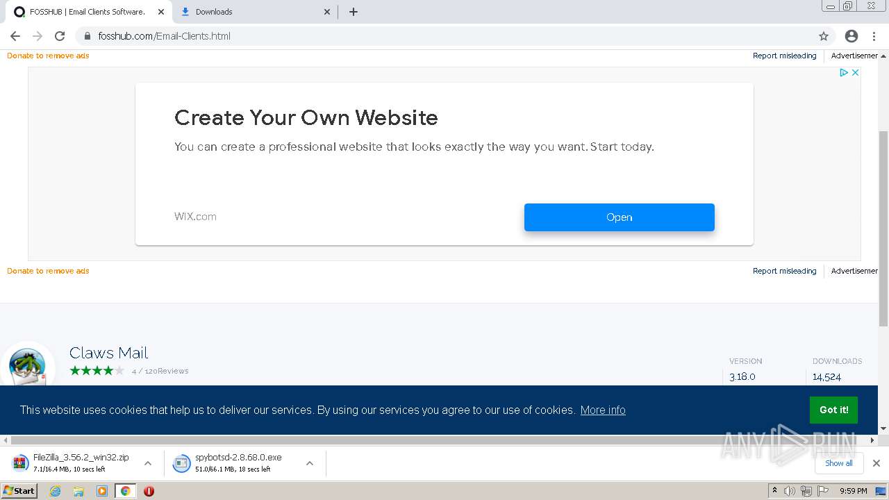
Task: Open the Chrome profile avatar
Action: pos(851,36)
